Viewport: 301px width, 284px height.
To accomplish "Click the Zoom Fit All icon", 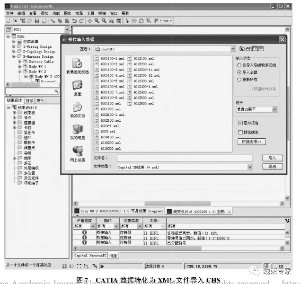I will (119, 21).
